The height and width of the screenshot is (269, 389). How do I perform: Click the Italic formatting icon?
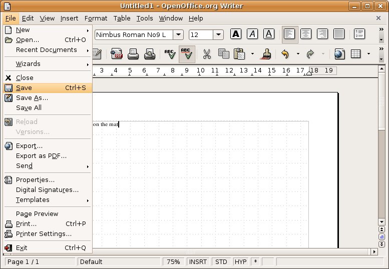(x=252, y=34)
